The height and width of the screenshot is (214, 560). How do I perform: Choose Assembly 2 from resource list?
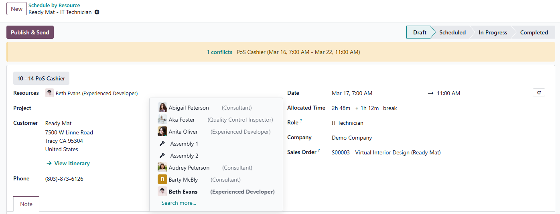tap(184, 156)
